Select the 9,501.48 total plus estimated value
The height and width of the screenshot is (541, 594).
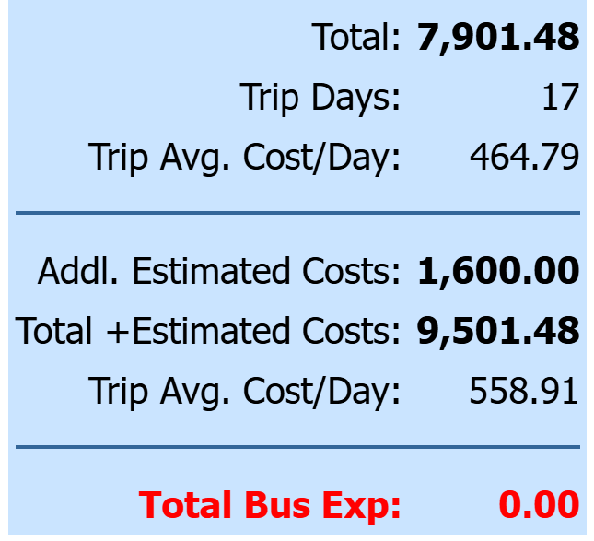[498, 332]
